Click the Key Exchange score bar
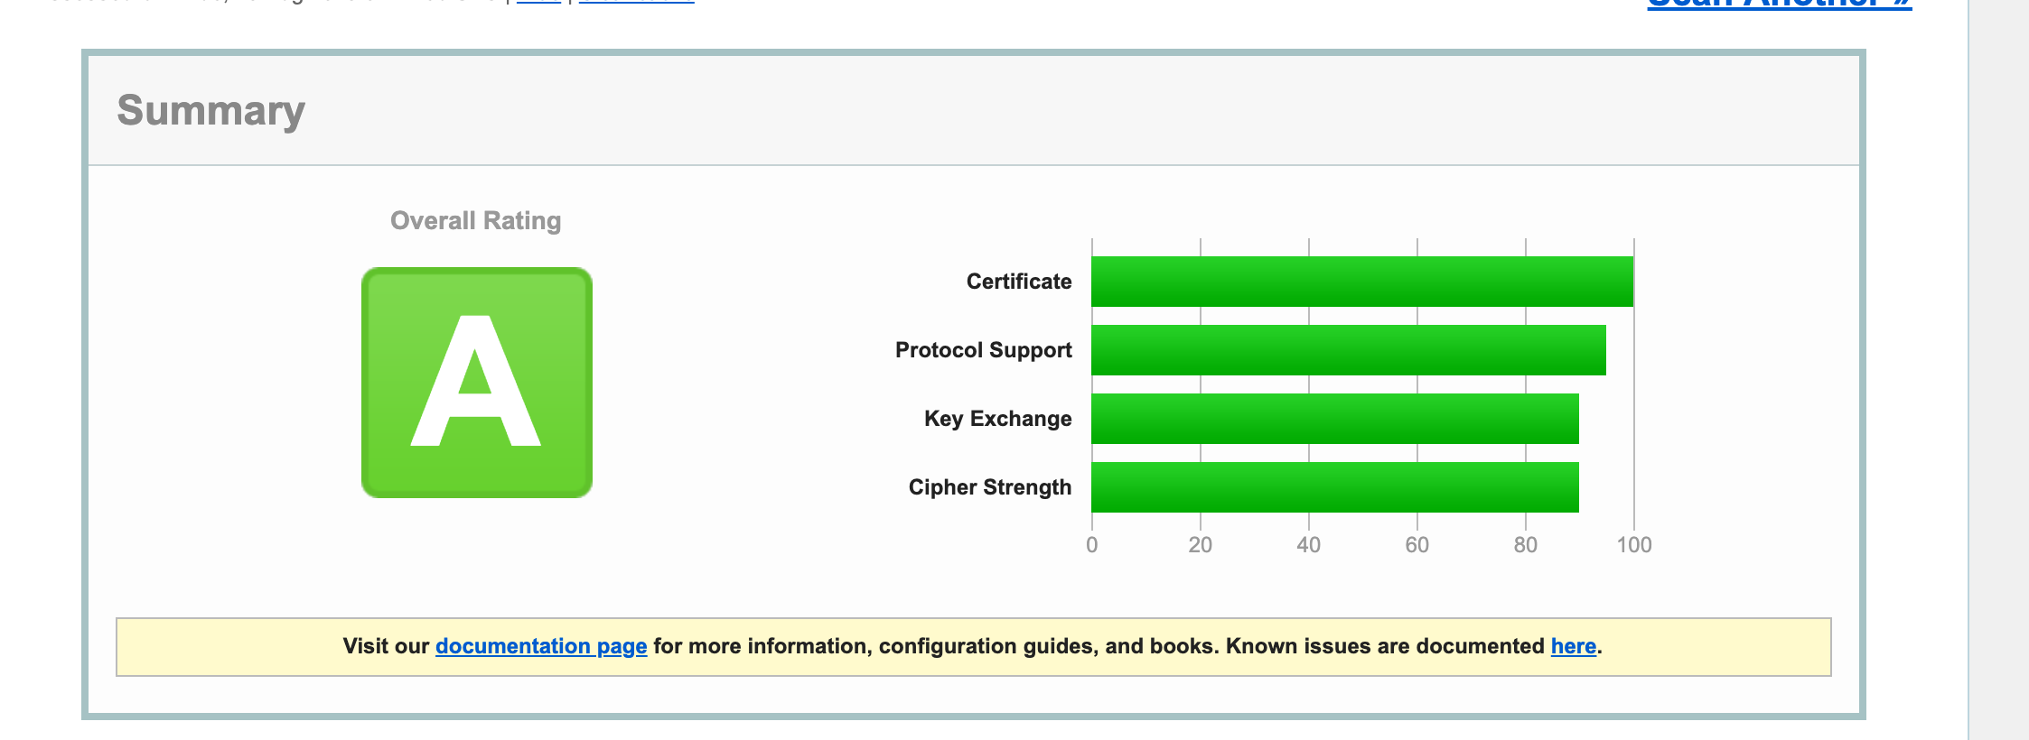 1334,419
